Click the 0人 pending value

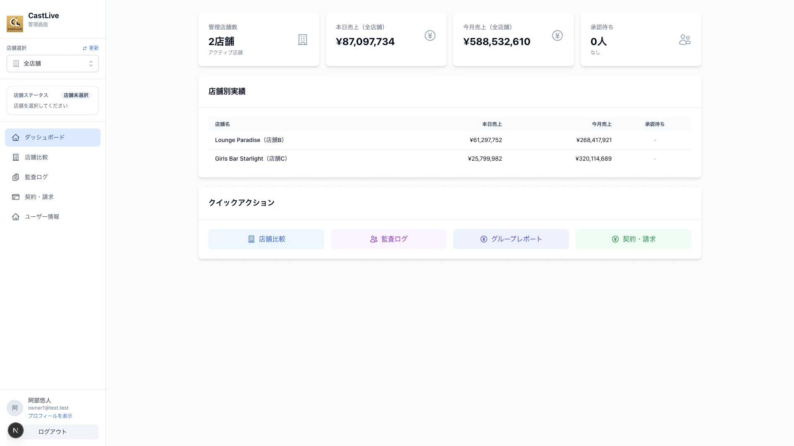[598, 42]
